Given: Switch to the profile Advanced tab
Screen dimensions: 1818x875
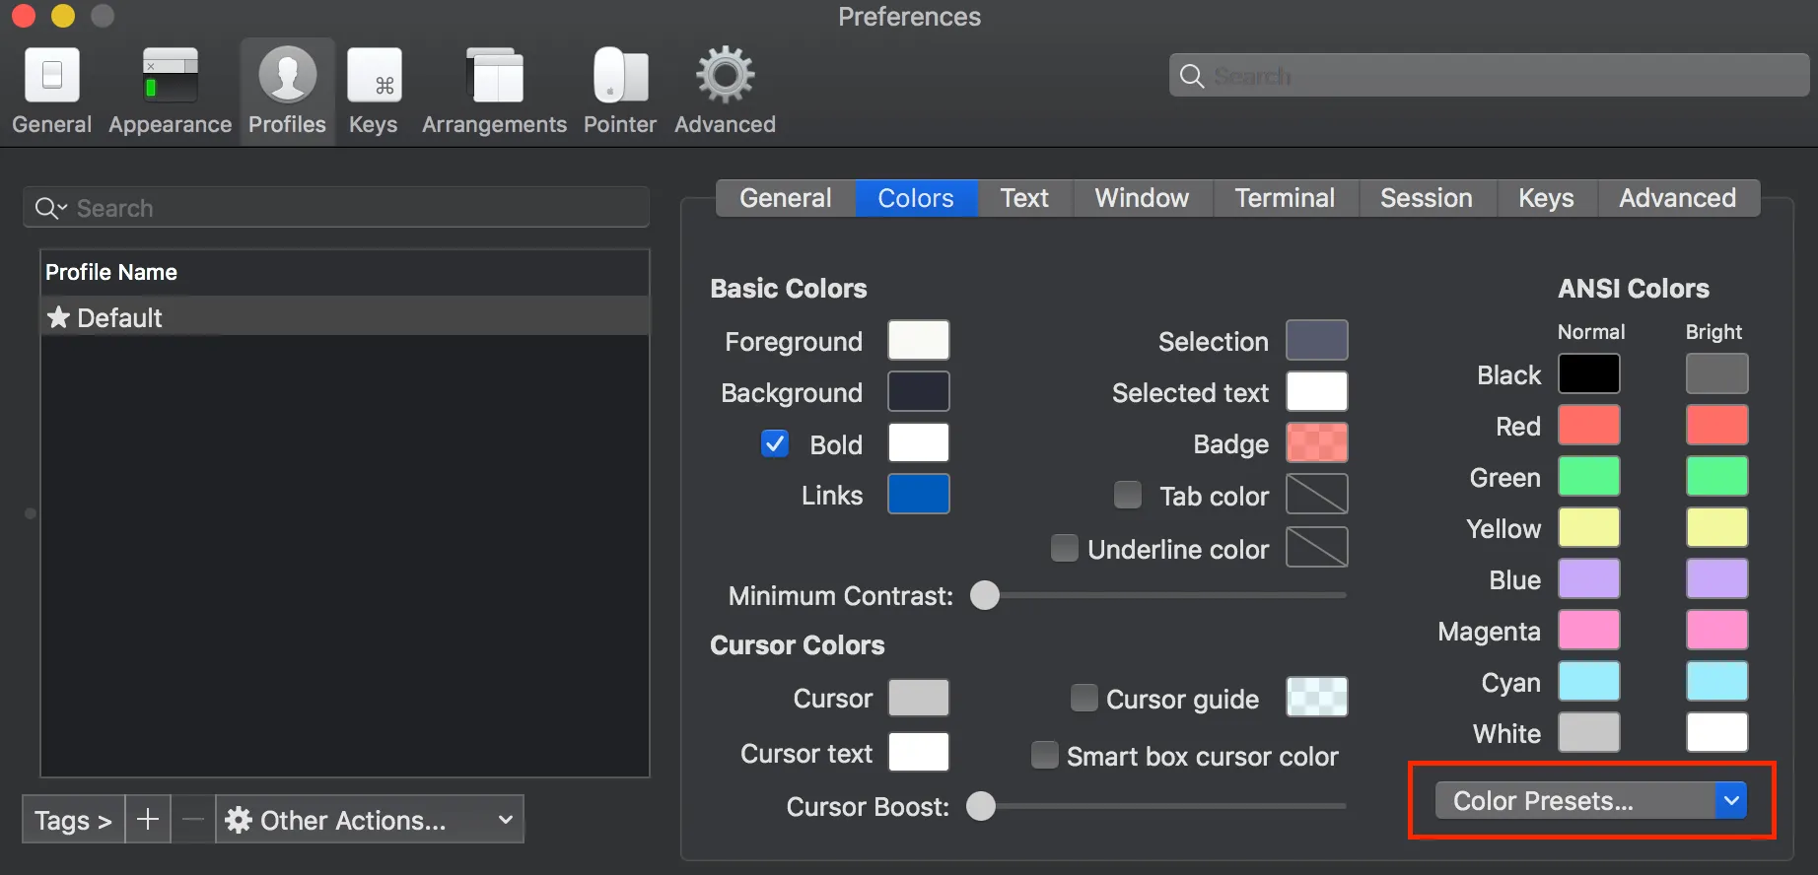Looking at the screenshot, I should (x=1678, y=198).
